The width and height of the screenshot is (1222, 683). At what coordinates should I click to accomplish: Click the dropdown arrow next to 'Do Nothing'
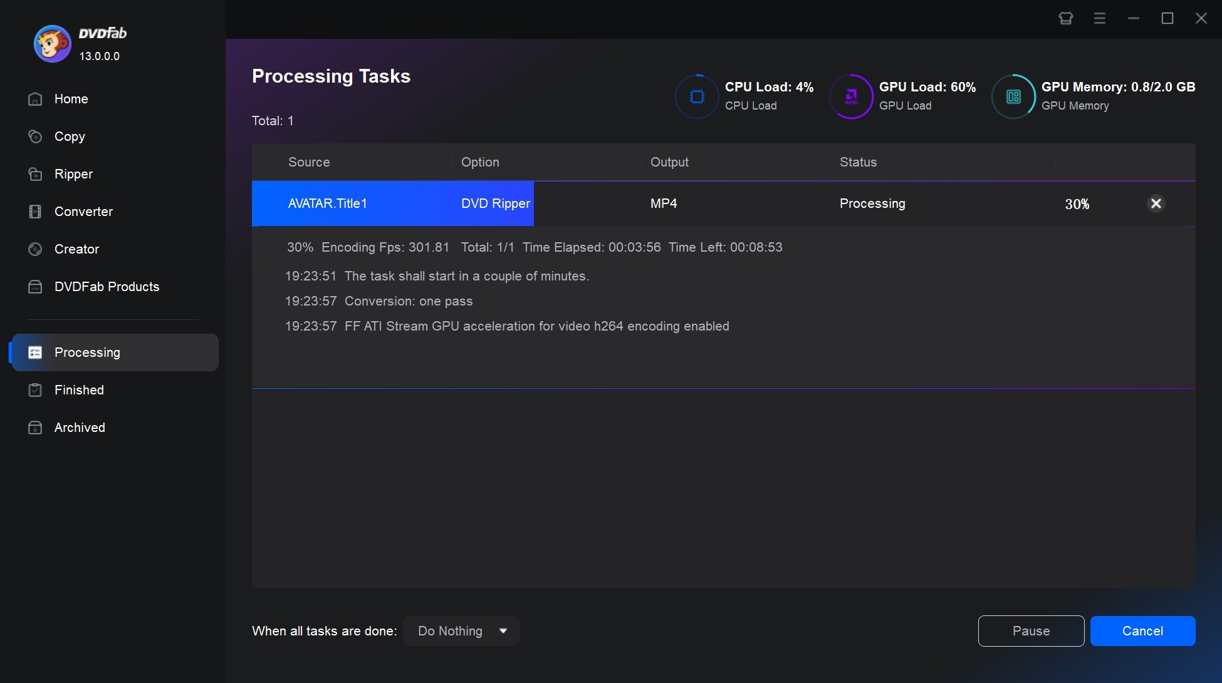pyautogui.click(x=503, y=631)
